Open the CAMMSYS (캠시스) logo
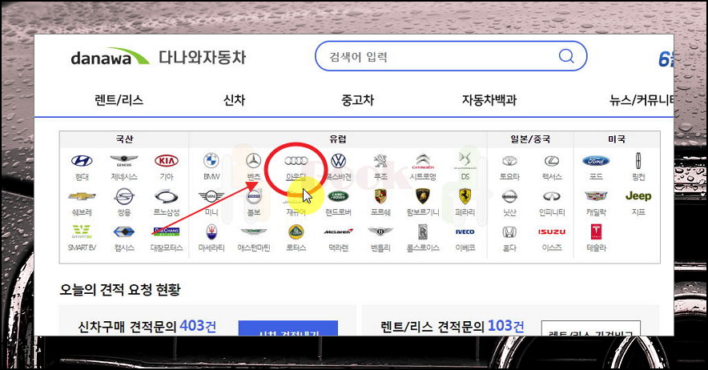 click(123, 231)
